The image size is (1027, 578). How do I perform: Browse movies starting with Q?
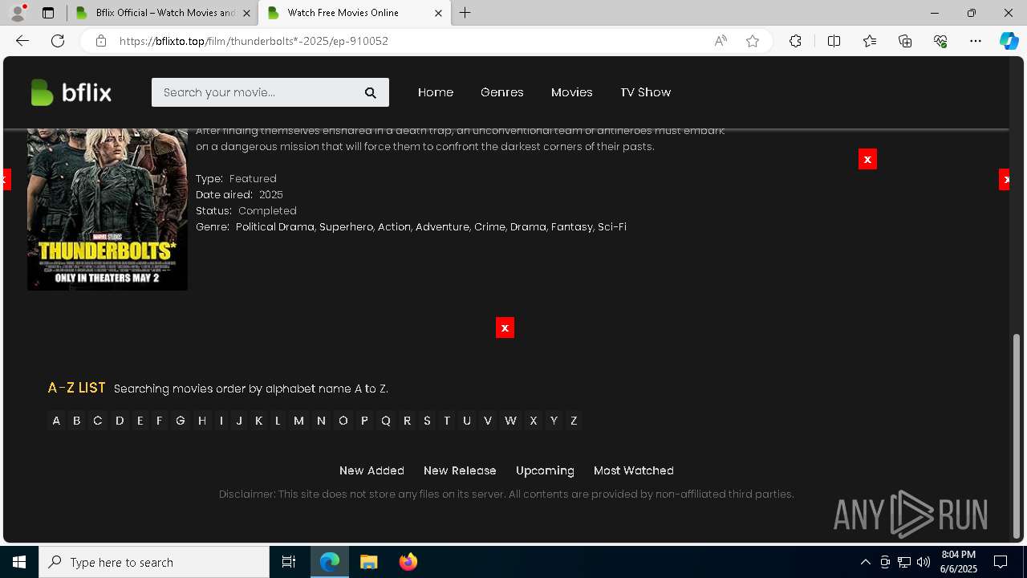[386, 421]
